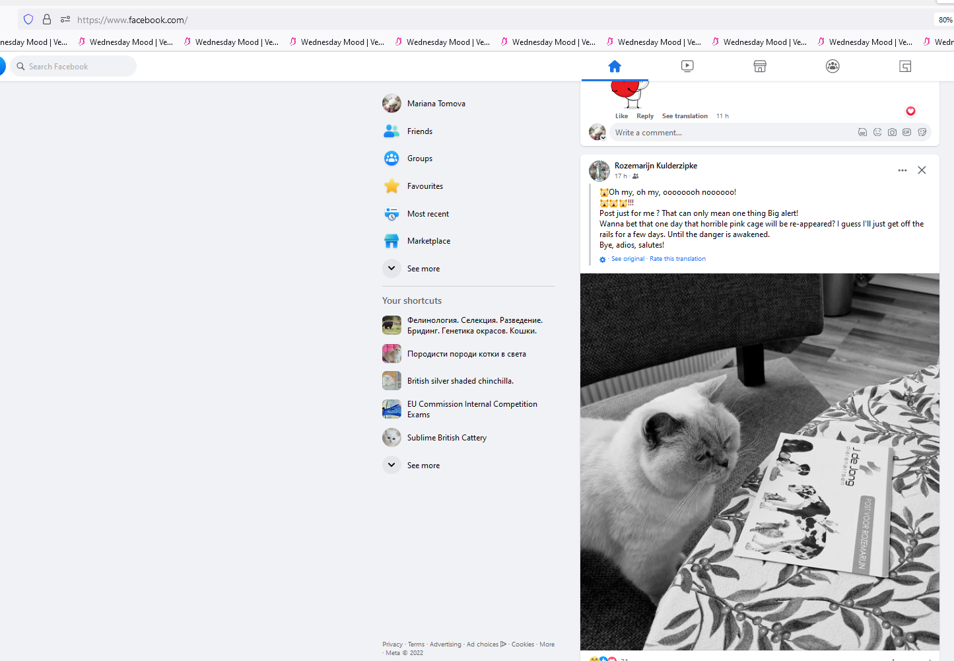Screen dimensions: 954x661
Task: Expand See more under Your shortcuts
Action: [423, 466]
